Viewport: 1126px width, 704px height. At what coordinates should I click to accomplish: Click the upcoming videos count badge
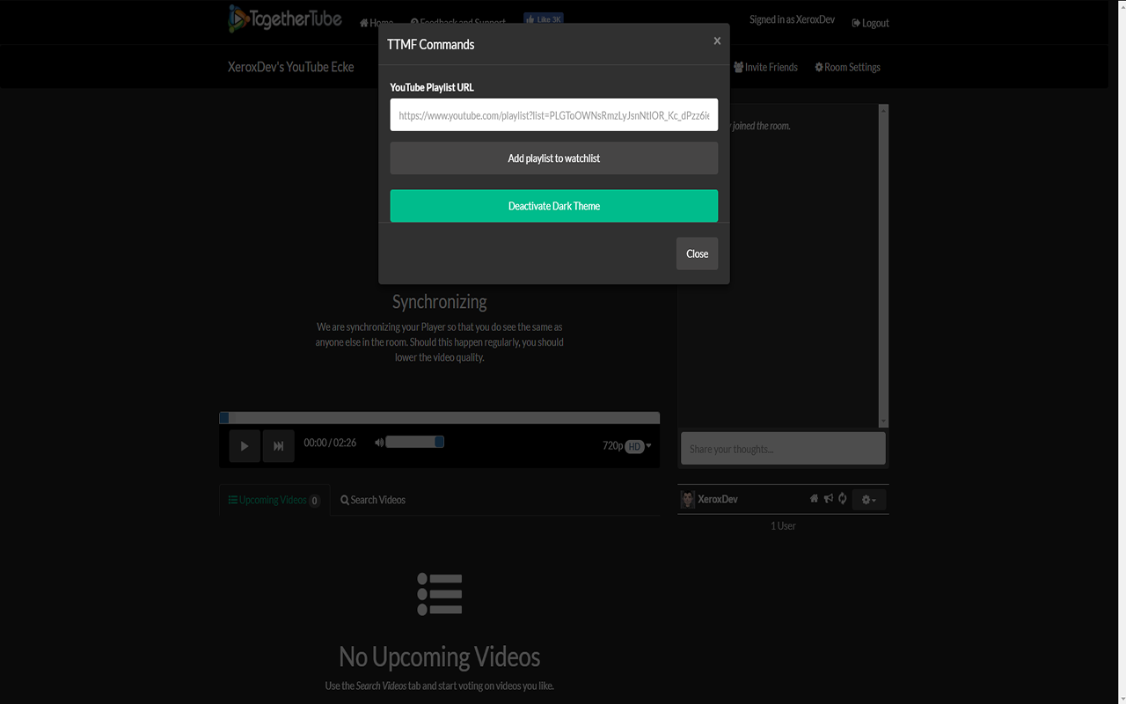[314, 501]
